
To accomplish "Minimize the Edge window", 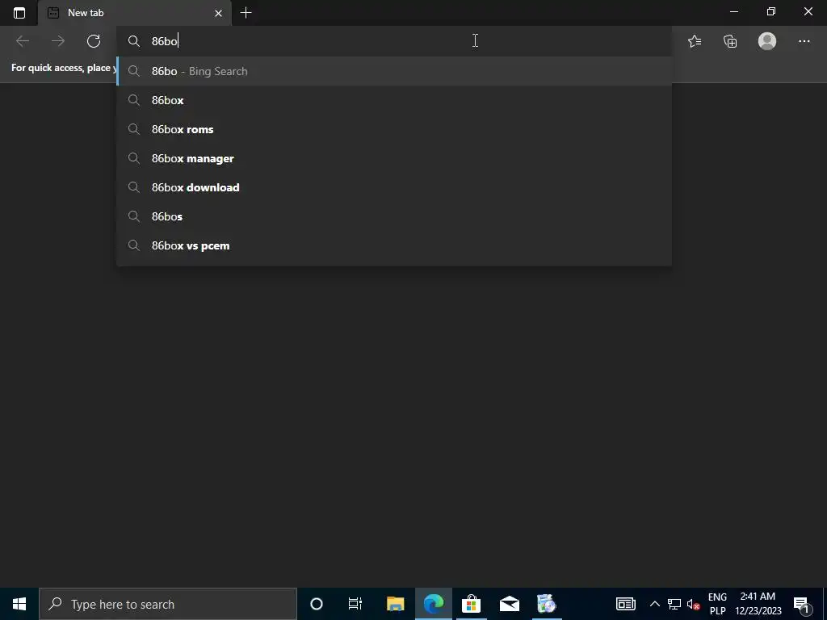I will (734, 11).
